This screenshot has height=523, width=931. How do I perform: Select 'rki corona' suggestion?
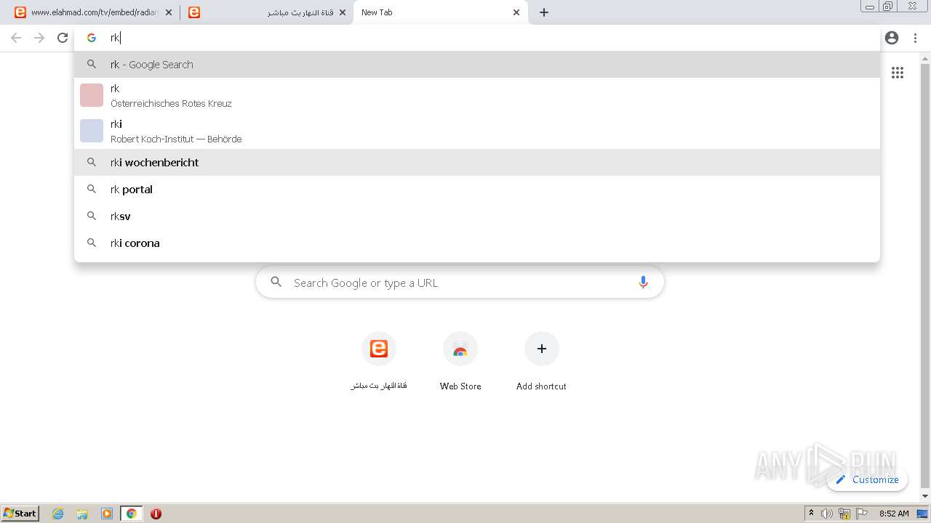(477, 243)
